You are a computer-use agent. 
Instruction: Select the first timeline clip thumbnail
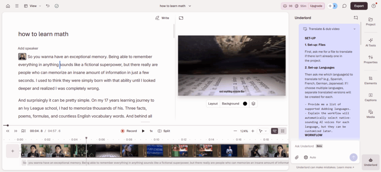(x=33, y=151)
